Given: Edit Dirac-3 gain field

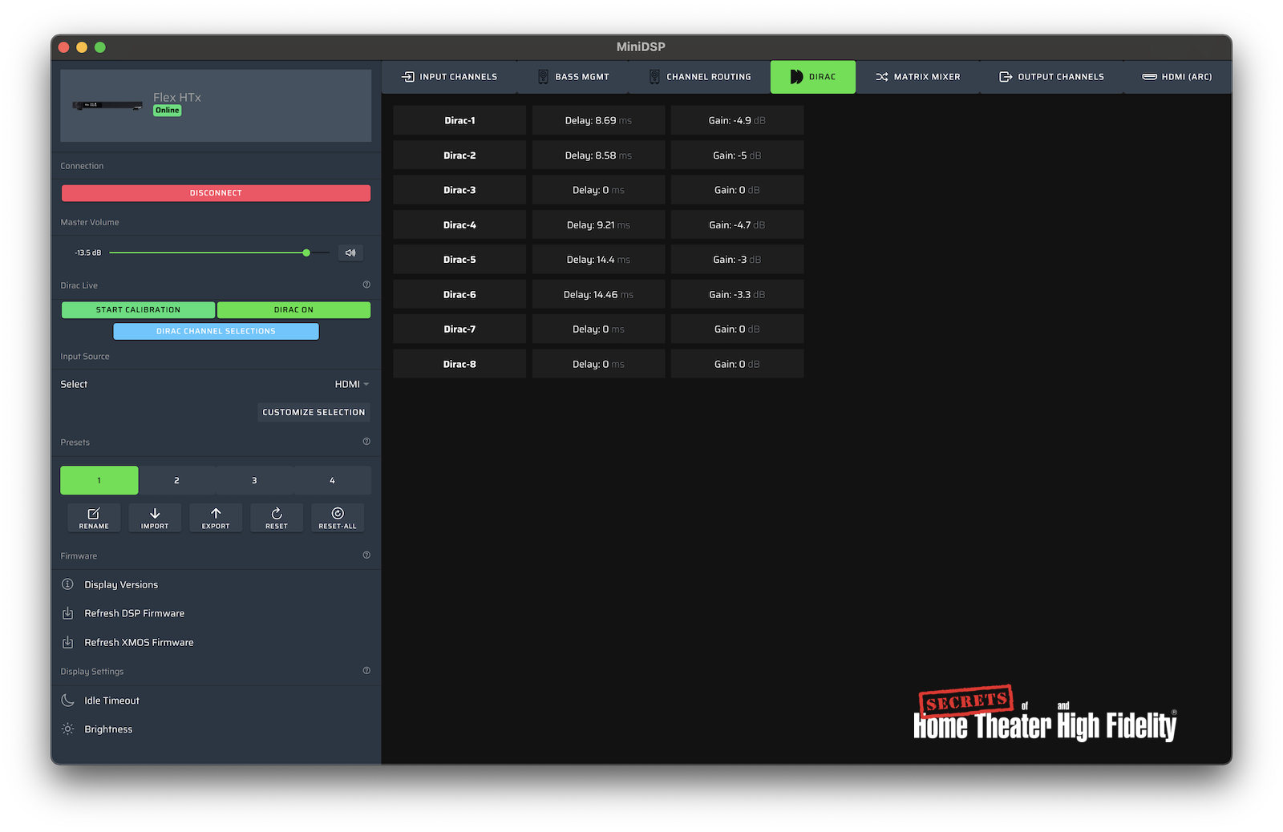Looking at the screenshot, I should click(737, 190).
